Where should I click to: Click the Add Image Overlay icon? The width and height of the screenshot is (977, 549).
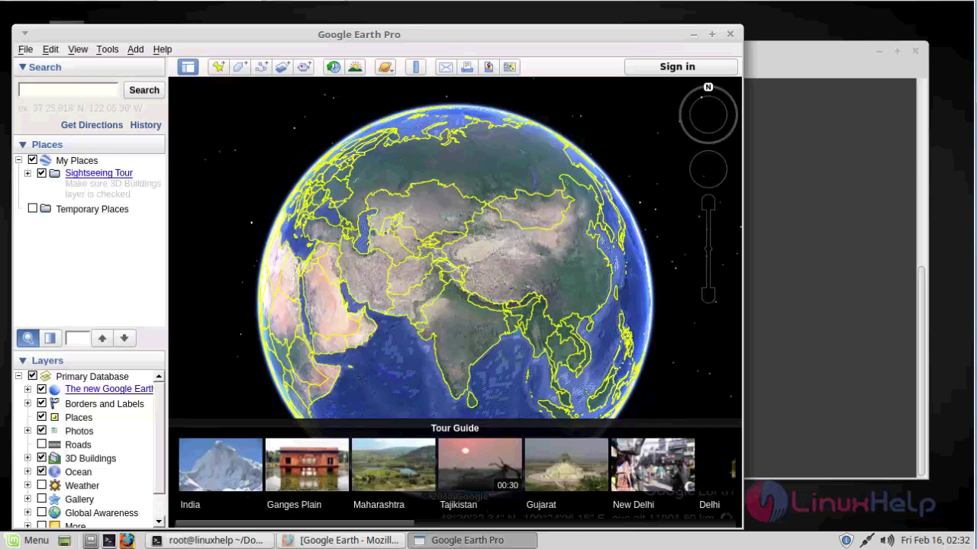(282, 67)
